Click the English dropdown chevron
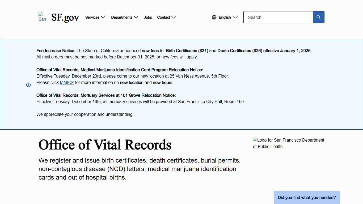Image resolution: width=363 pixels, height=204 pixels. tap(235, 18)
